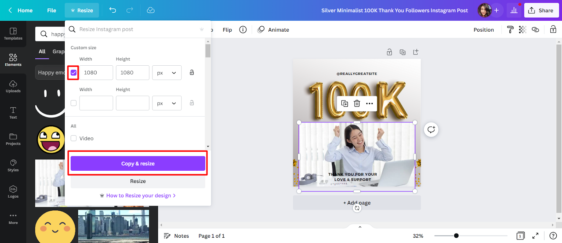Duplicate the selected image from floating toolbar
The height and width of the screenshot is (243, 562).
(x=345, y=103)
